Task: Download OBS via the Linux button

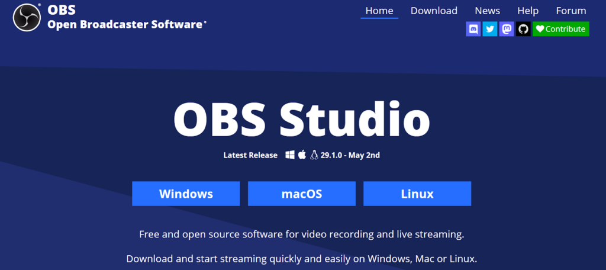Action: click(x=417, y=194)
